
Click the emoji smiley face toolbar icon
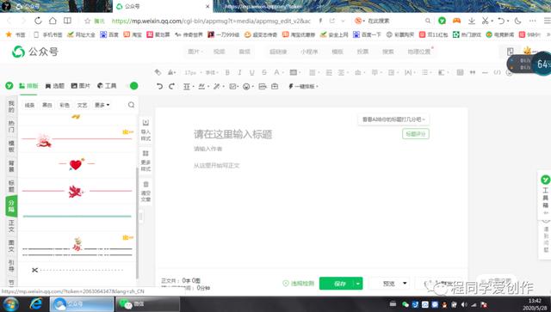pyautogui.click(x=246, y=86)
